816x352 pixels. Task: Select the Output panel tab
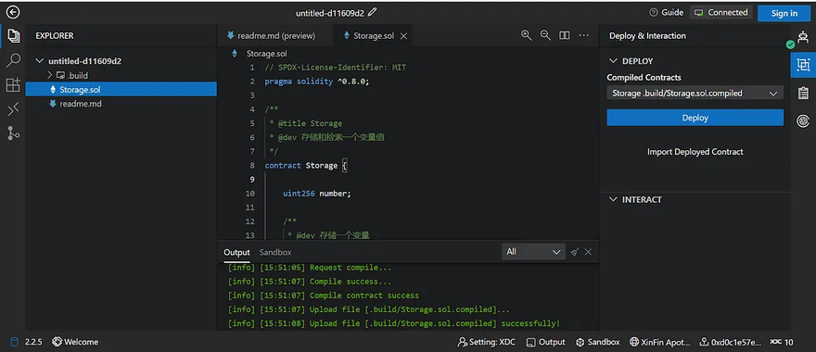[x=236, y=252]
